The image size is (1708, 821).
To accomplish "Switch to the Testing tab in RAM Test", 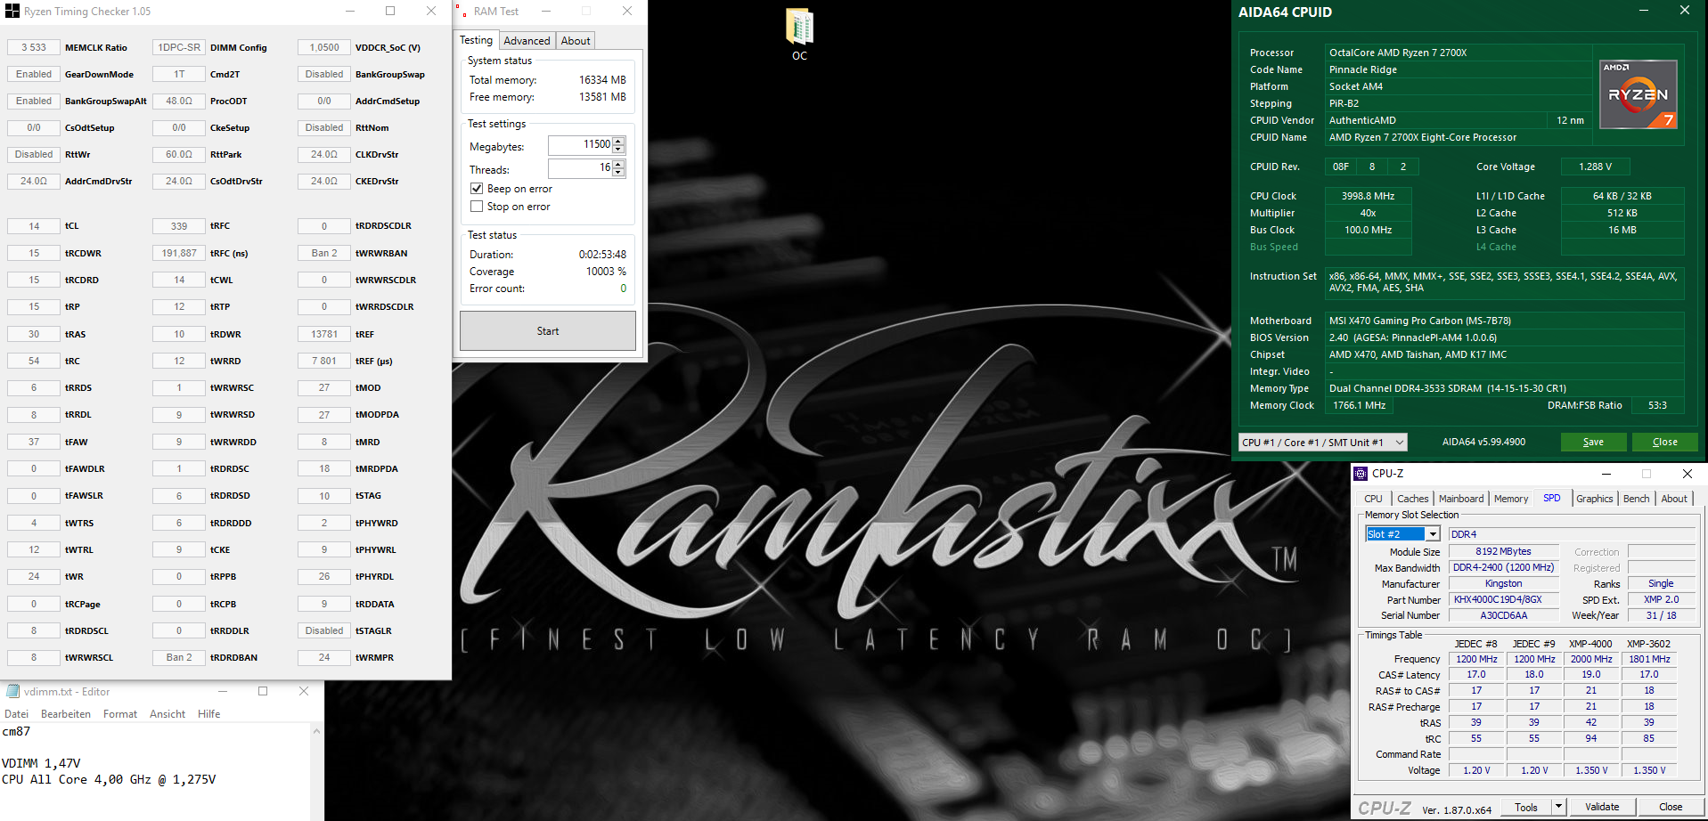I will [x=476, y=40].
